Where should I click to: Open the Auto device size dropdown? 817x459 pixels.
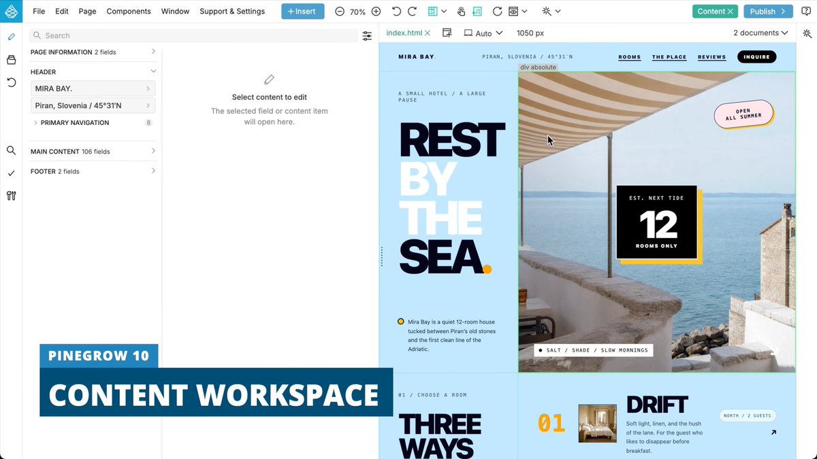[x=483, y=33]
